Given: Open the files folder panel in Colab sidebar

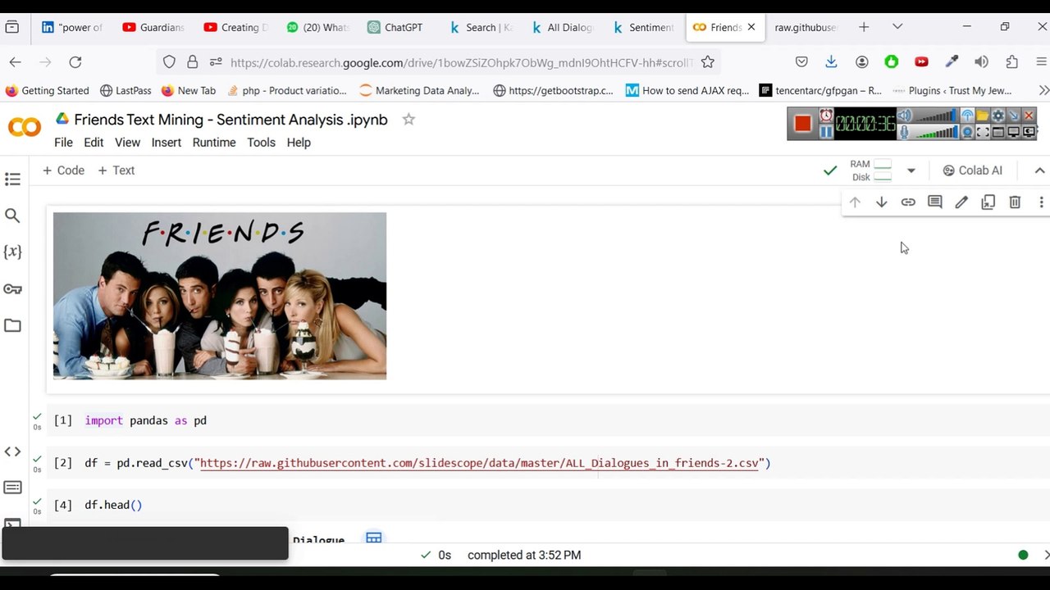Looking at the screenshot, I should [12, 325].
